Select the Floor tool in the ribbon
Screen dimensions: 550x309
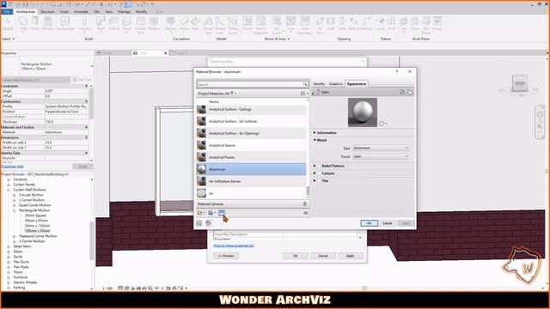(x=127, y=24)
